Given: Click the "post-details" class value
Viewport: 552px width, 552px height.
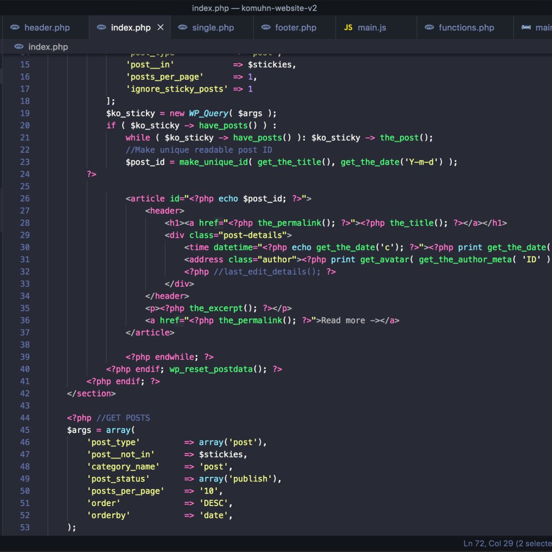Looking at the screenshot, I should tap(253, 235).
